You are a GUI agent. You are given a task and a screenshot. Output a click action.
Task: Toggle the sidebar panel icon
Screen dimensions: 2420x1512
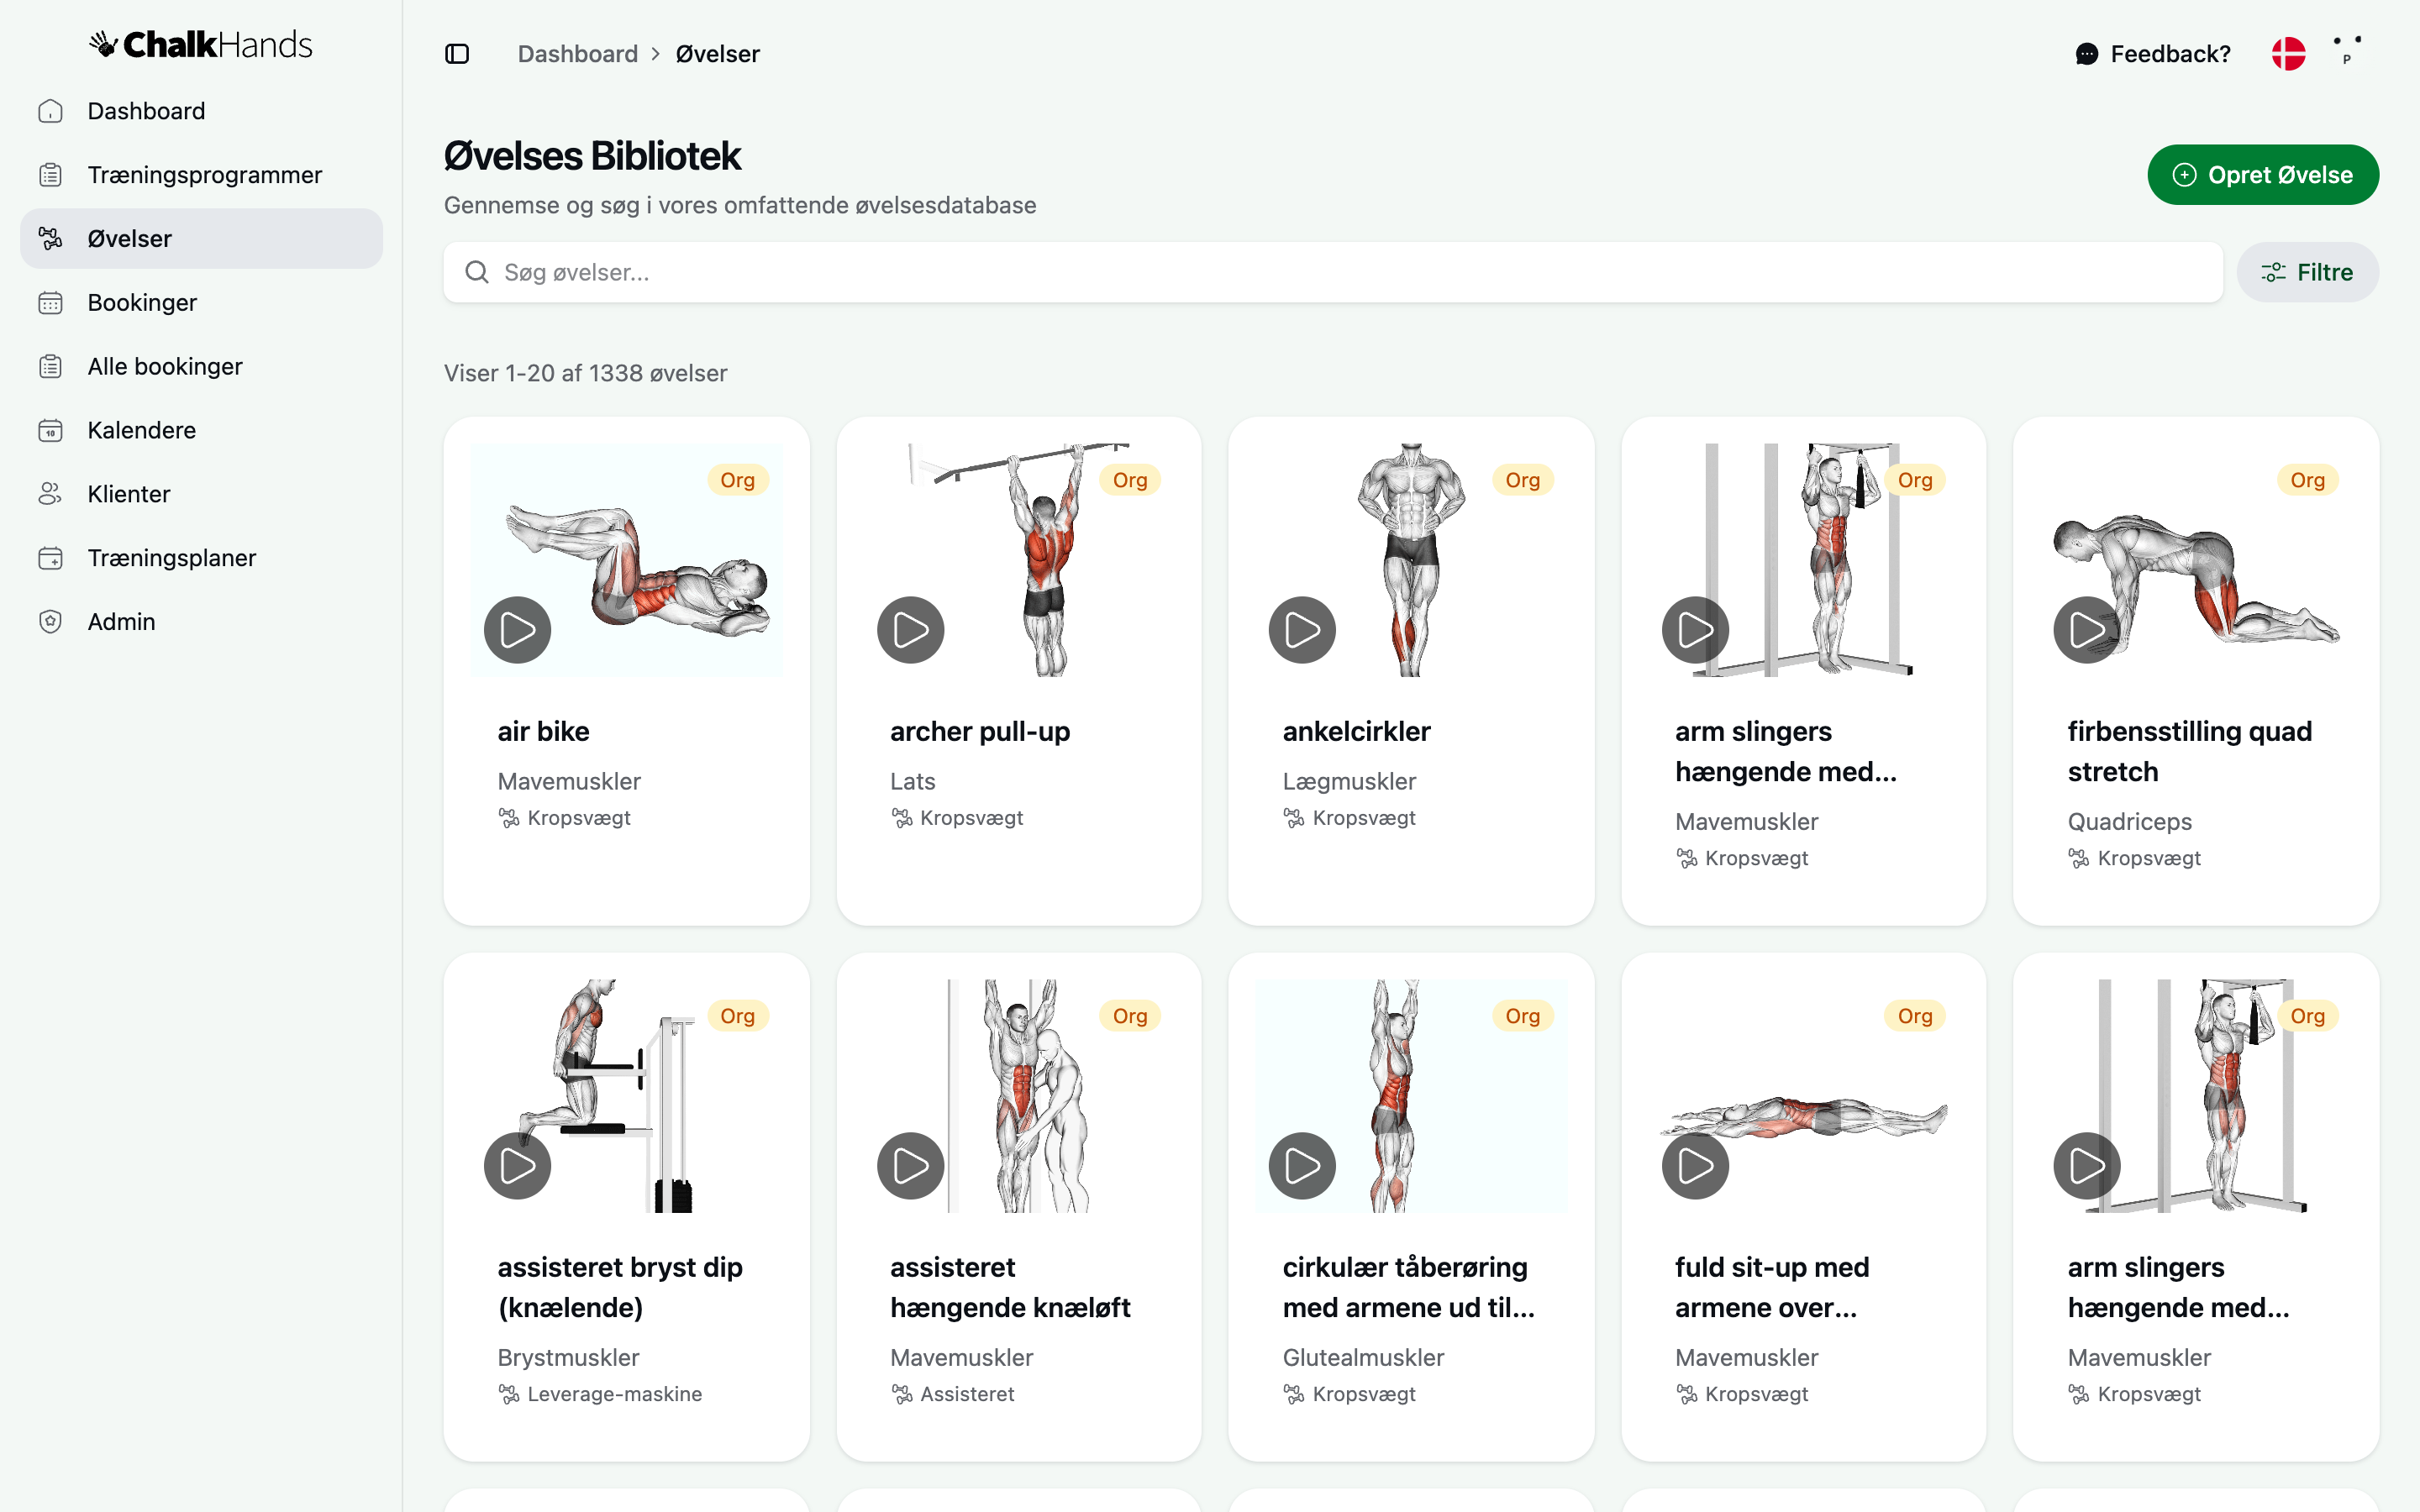coord(457,54)
